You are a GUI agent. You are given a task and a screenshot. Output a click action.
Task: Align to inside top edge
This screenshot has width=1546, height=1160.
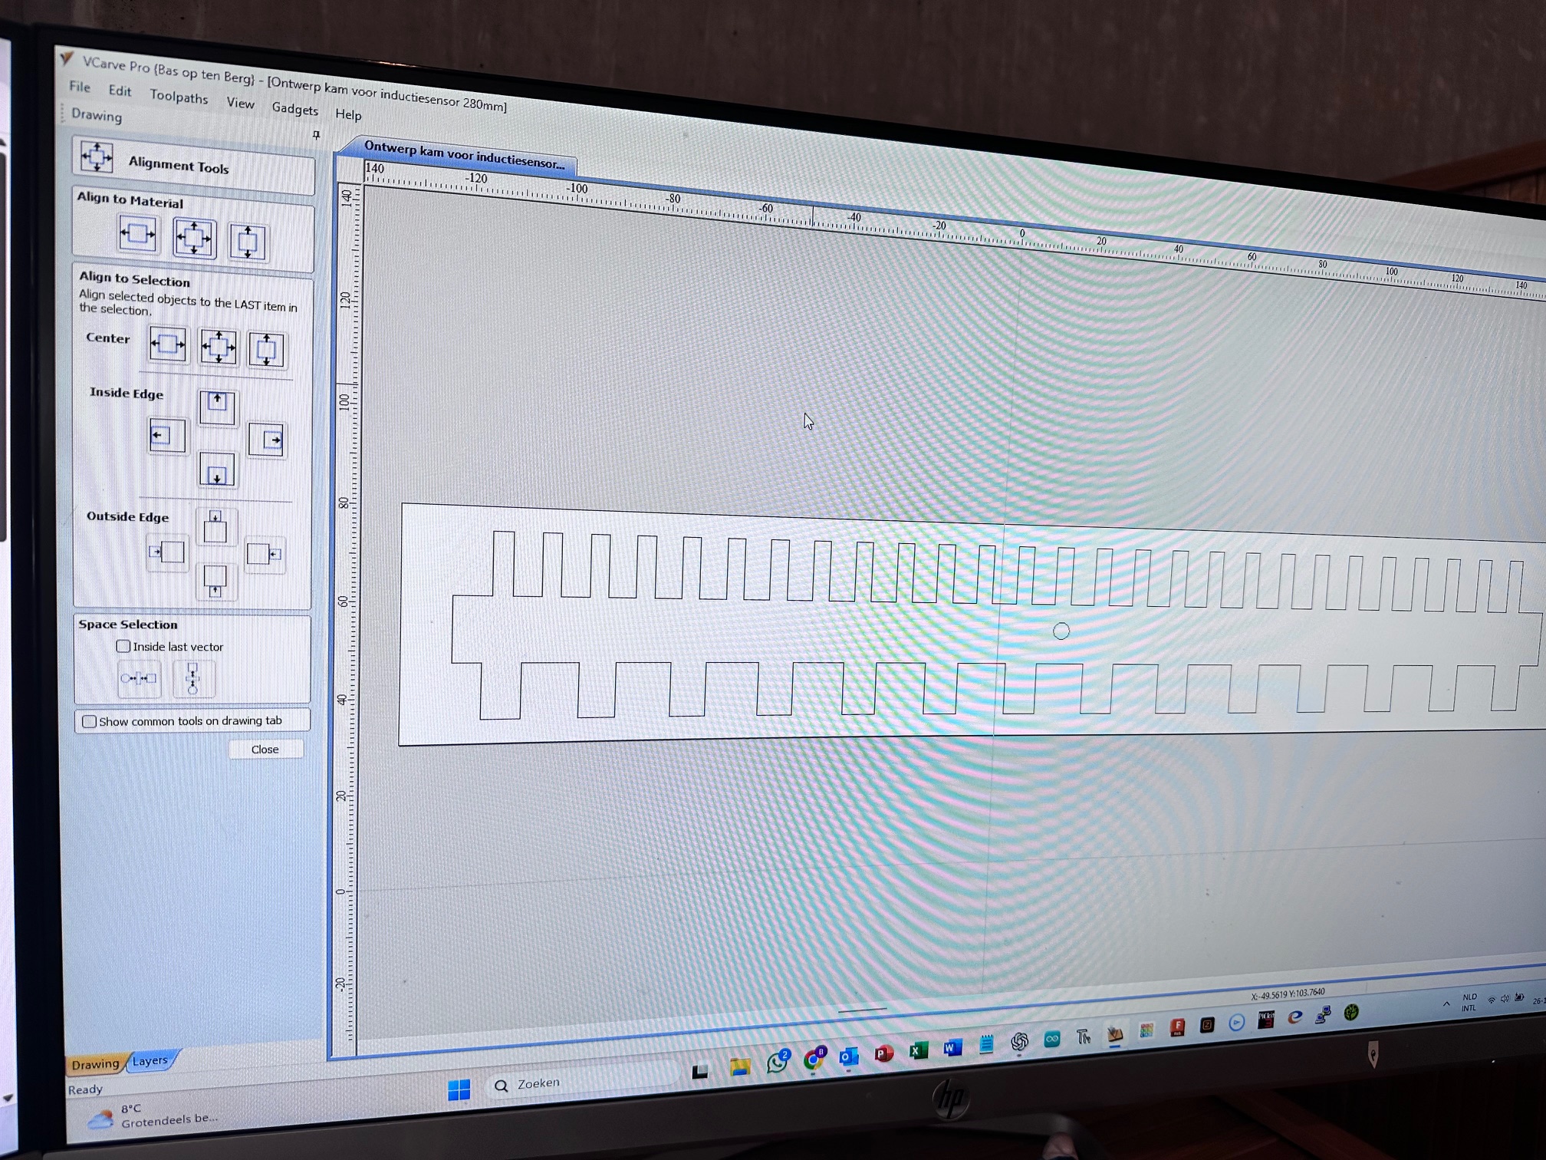(218, 407)
